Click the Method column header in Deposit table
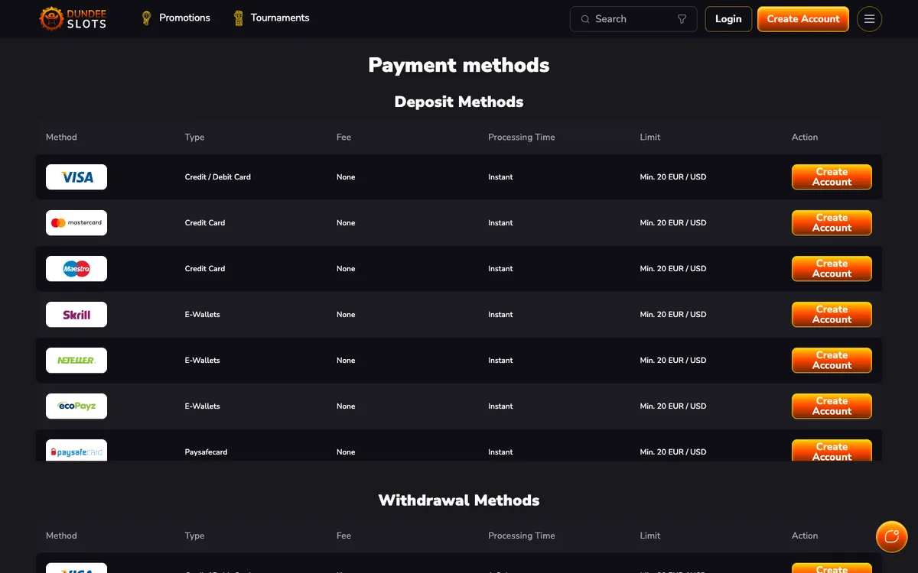Screen dimensions: 918x573 coord(61,138)
